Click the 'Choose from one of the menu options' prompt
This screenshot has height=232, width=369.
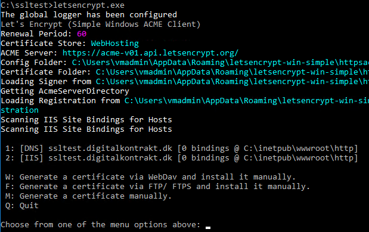tap(101, 225)
